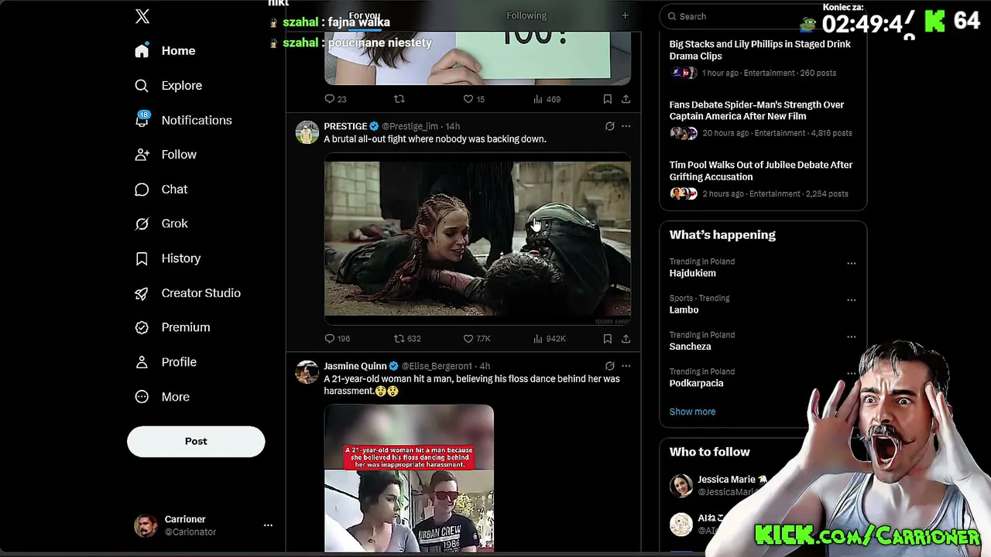Open the Big Stacks and Lily Phillips story
The image size is (991, 557).
click(x=763, y=58)
